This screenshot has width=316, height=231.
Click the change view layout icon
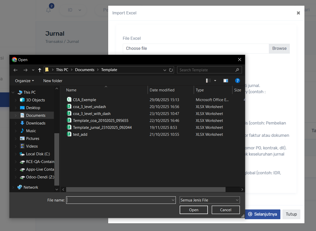tap(208, 81)
